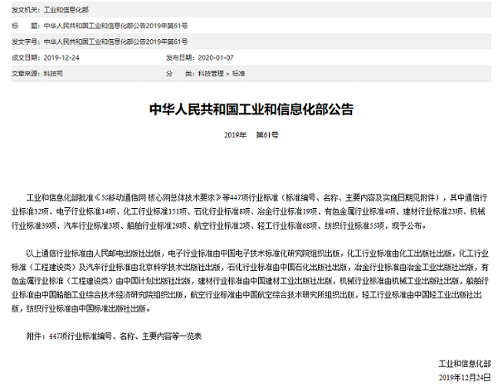The width and height of the screenshot is (498, 387).
Task: Click the main heading 中华人民共和国工业和信息化部公告
Action: [250, 109]
